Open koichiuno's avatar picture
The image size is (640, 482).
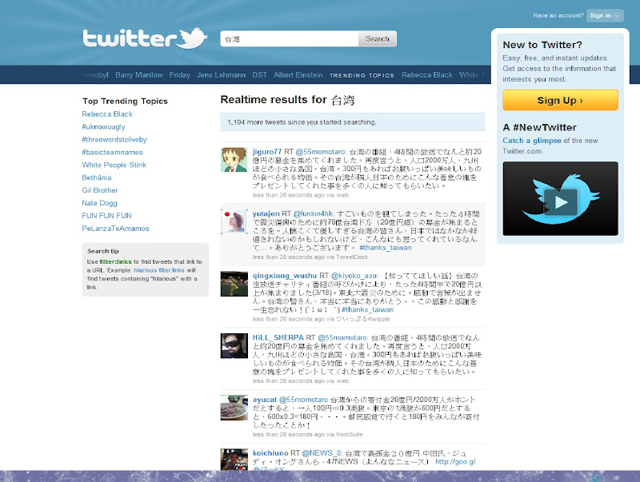coord(234,460)
